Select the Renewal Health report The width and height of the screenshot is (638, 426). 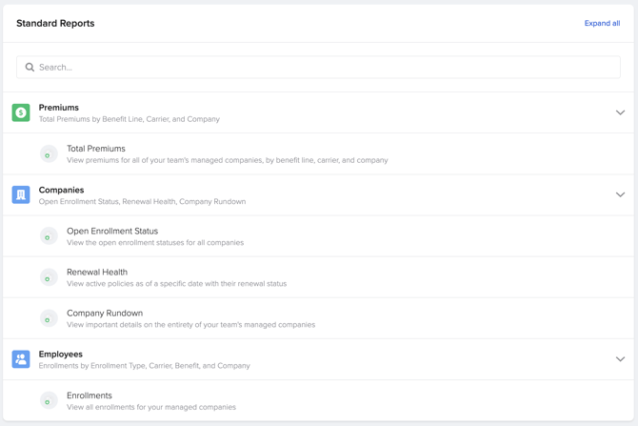[97, 272]
